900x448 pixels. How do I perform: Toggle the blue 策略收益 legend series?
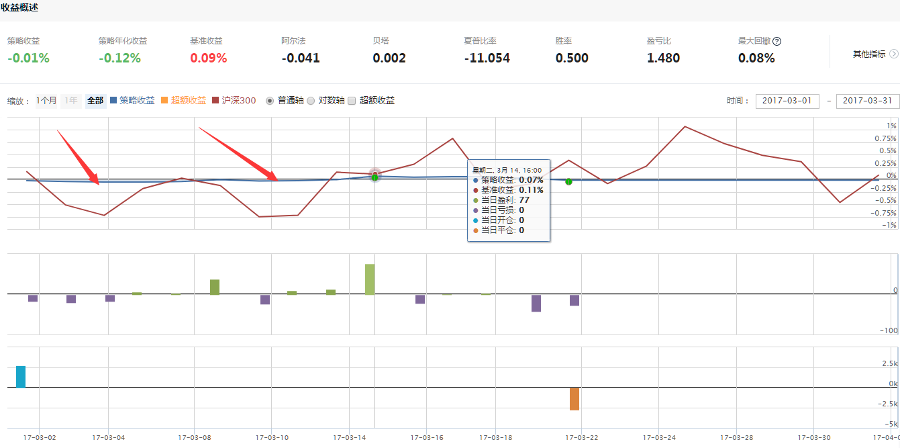[132, 101]
